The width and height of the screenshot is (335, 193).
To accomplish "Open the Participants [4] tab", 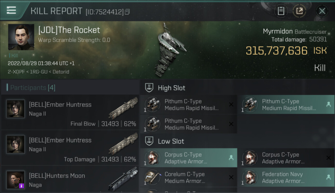I will [33, 88].
